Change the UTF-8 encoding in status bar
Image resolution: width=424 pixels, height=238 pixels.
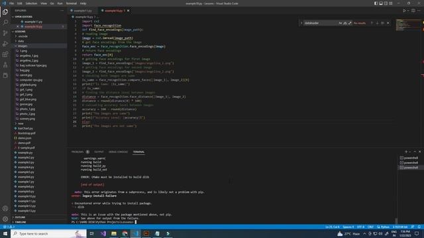tap(360, 227)
